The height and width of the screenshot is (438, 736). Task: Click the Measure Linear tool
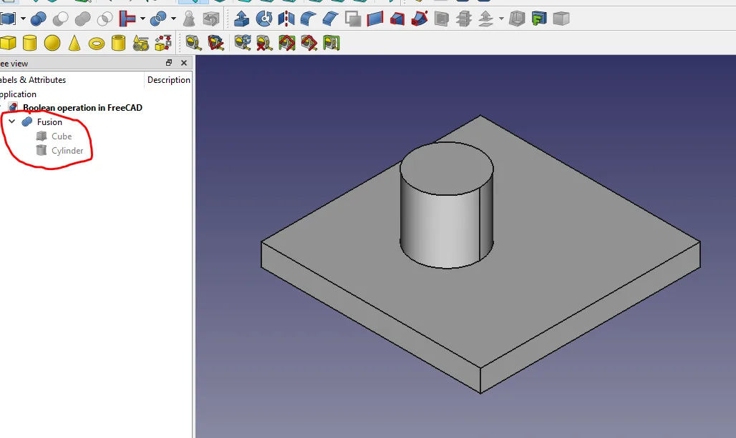pyautogui.click(x=193, y=44)
